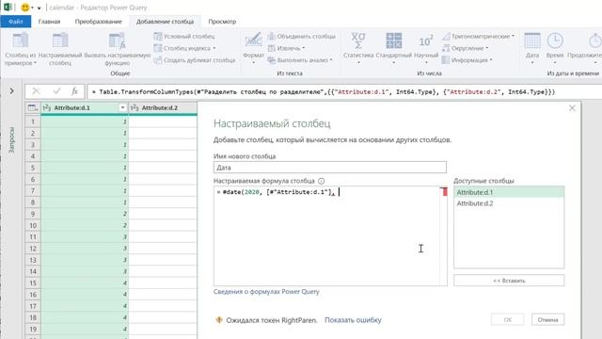Click the Стандартный calculations icon

pos(394,40)
